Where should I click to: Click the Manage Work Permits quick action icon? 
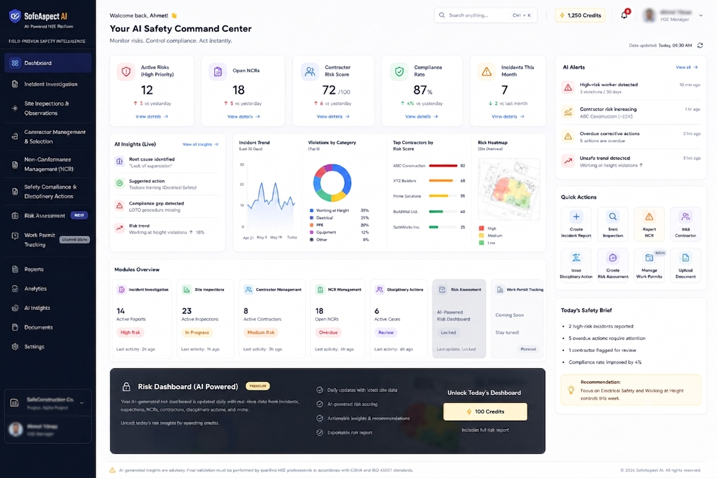649,258
